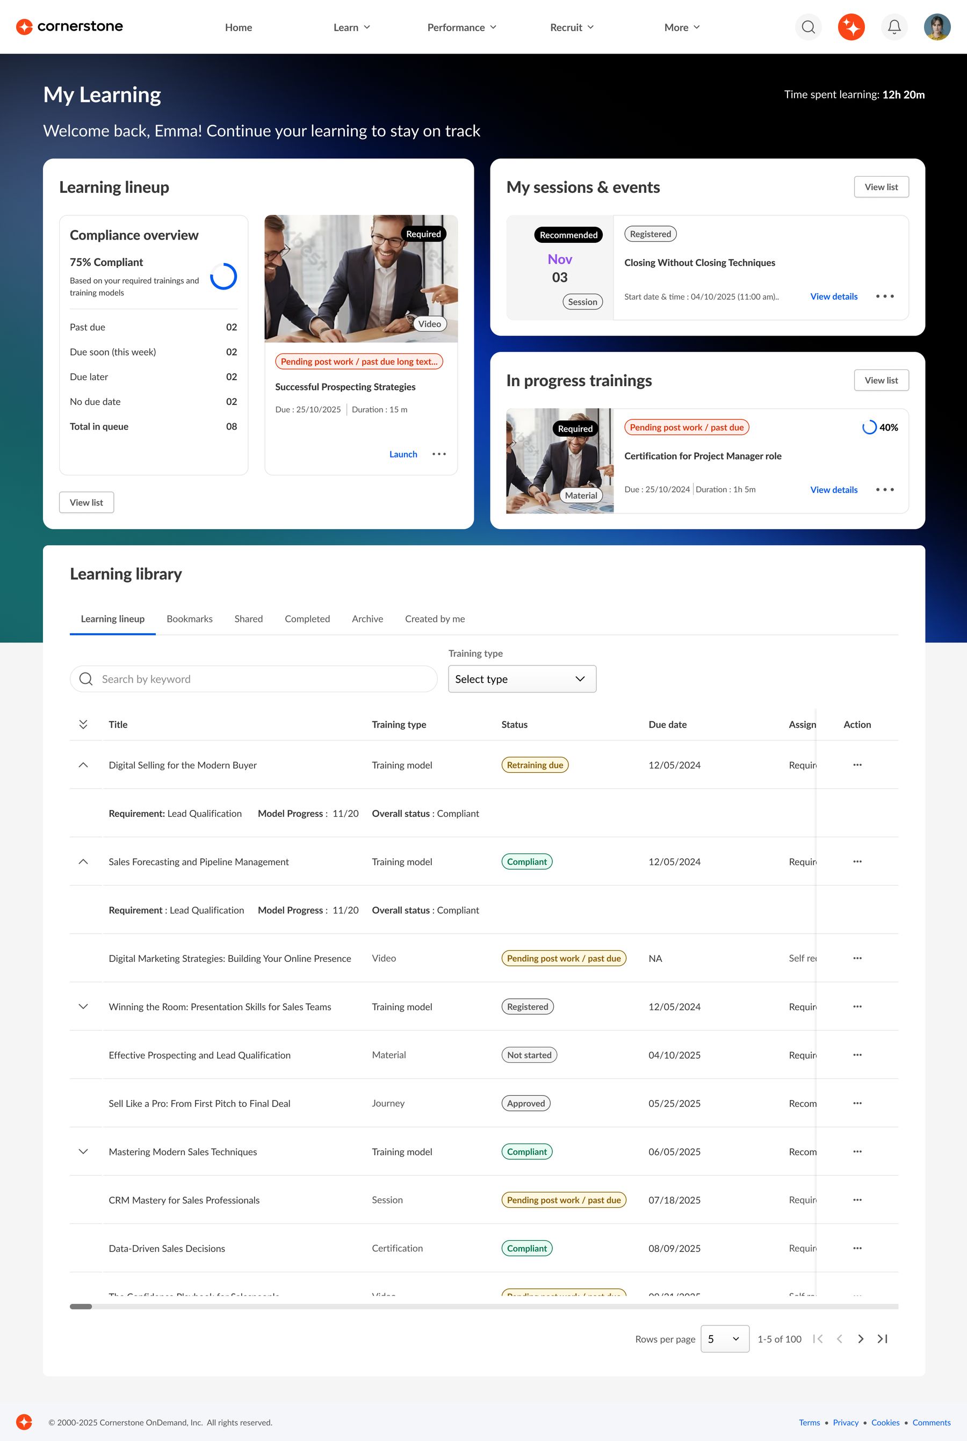Open action menu for Sales Forecasting and Pipeline Management
The width and height of the screenshot is (967, 1441).
click(x=857, y=861)
